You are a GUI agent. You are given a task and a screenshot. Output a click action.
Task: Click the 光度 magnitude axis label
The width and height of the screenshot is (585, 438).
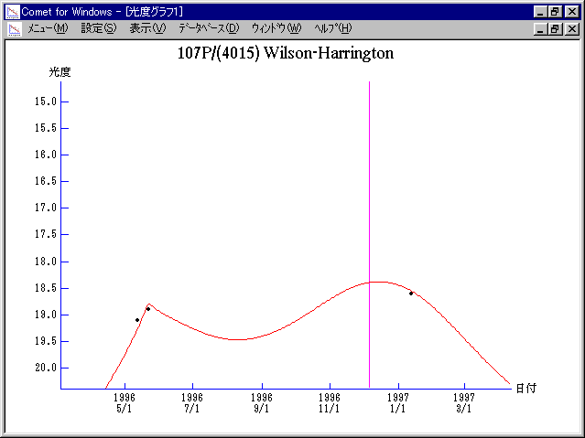pyautogui.click(x=60, y=71)
